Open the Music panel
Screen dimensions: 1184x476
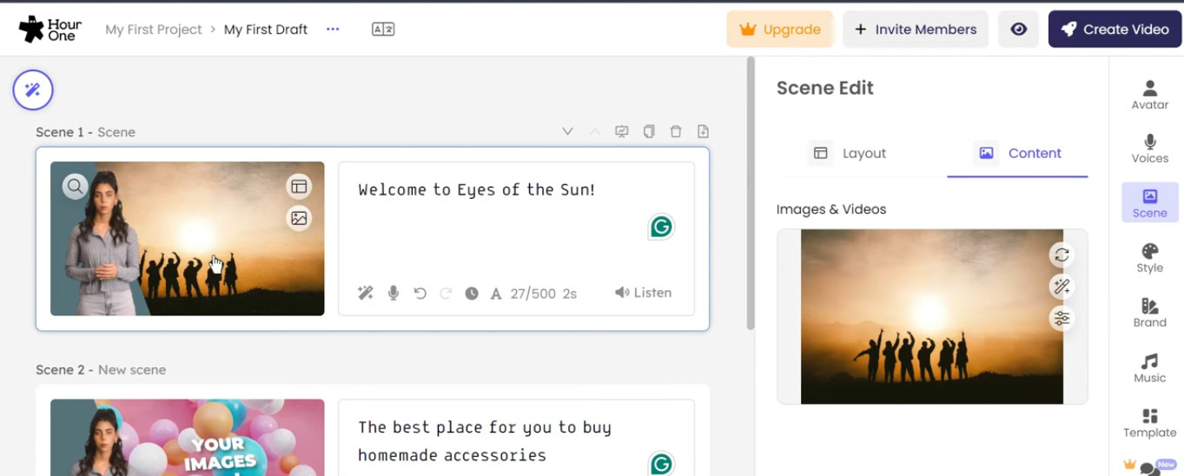pyautogui.click(x=1149, y=367)
